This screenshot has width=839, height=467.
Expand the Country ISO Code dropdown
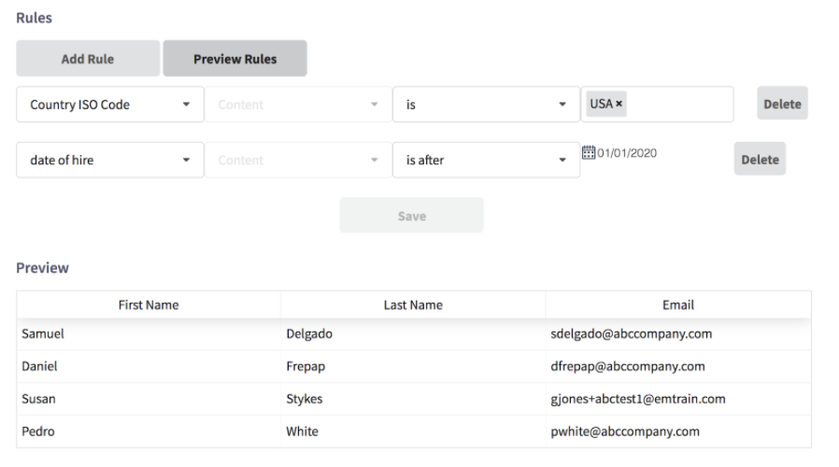coord(109,105)
